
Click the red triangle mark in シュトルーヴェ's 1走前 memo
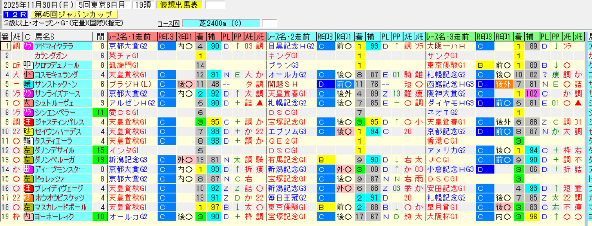point(260,103)
